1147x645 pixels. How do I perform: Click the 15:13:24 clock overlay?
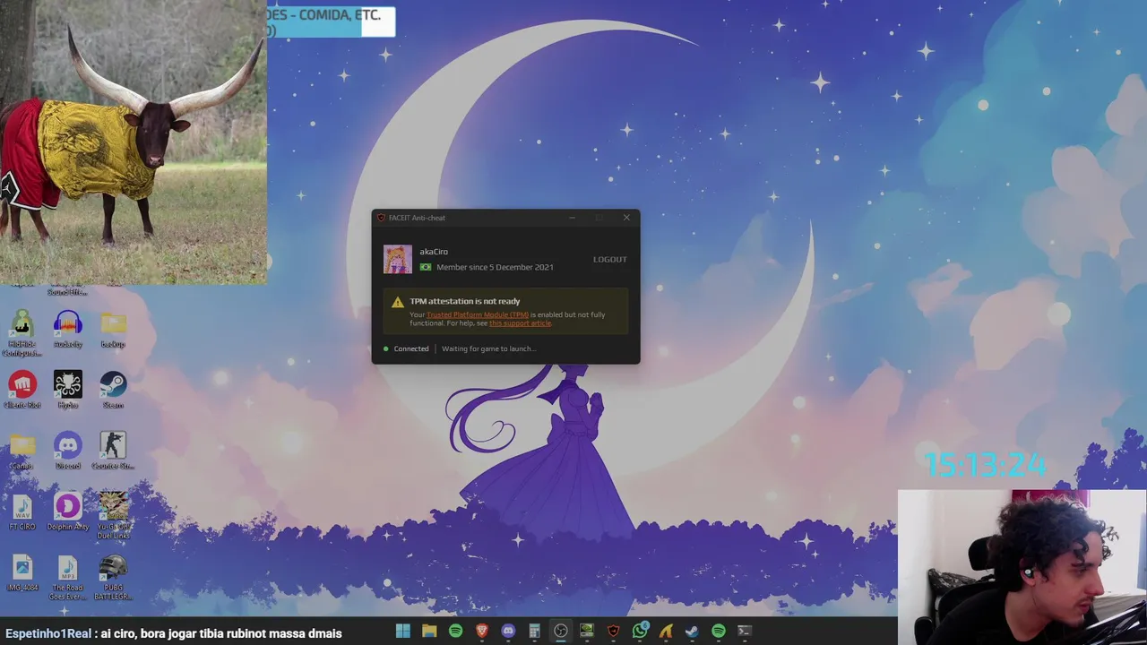coord(985,464)
